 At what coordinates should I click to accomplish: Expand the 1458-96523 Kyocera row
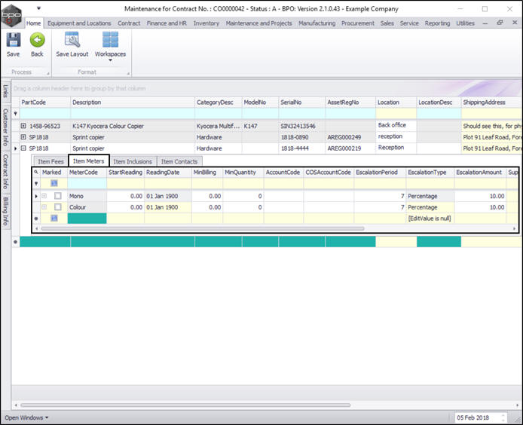tap(23, 126)
